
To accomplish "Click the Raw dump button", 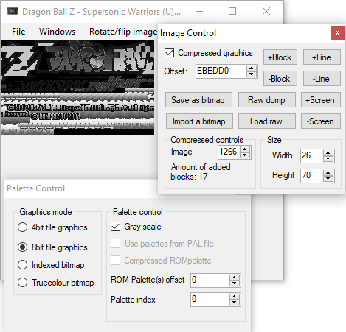I will (267, 100).
